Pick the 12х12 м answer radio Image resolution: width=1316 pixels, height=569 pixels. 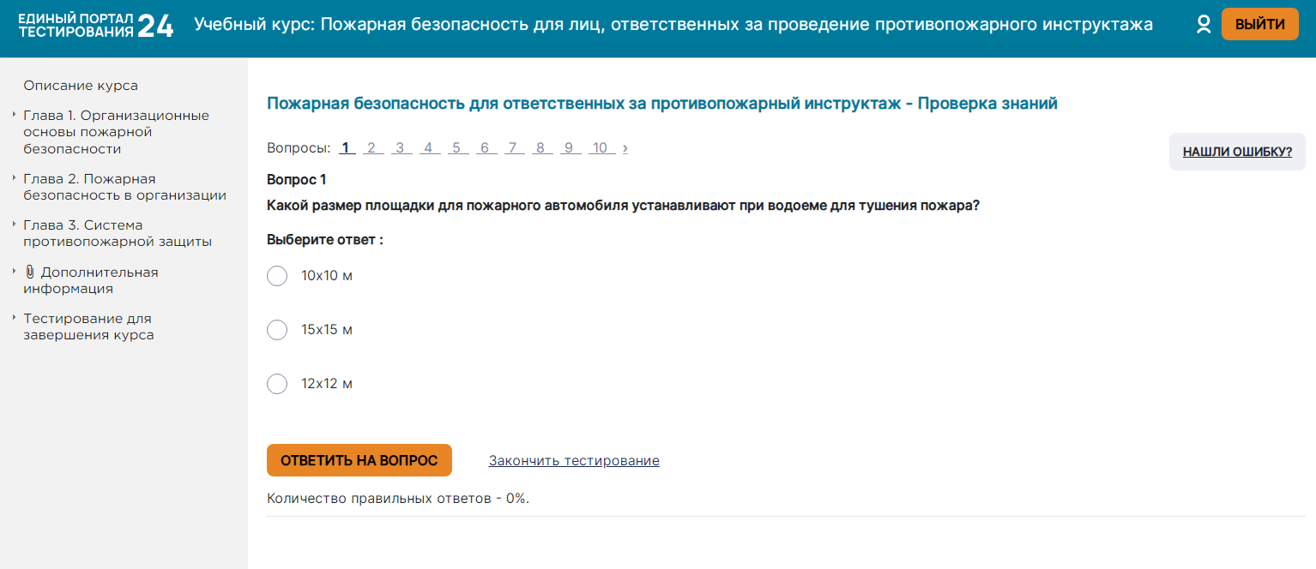[x=277, y=384]
